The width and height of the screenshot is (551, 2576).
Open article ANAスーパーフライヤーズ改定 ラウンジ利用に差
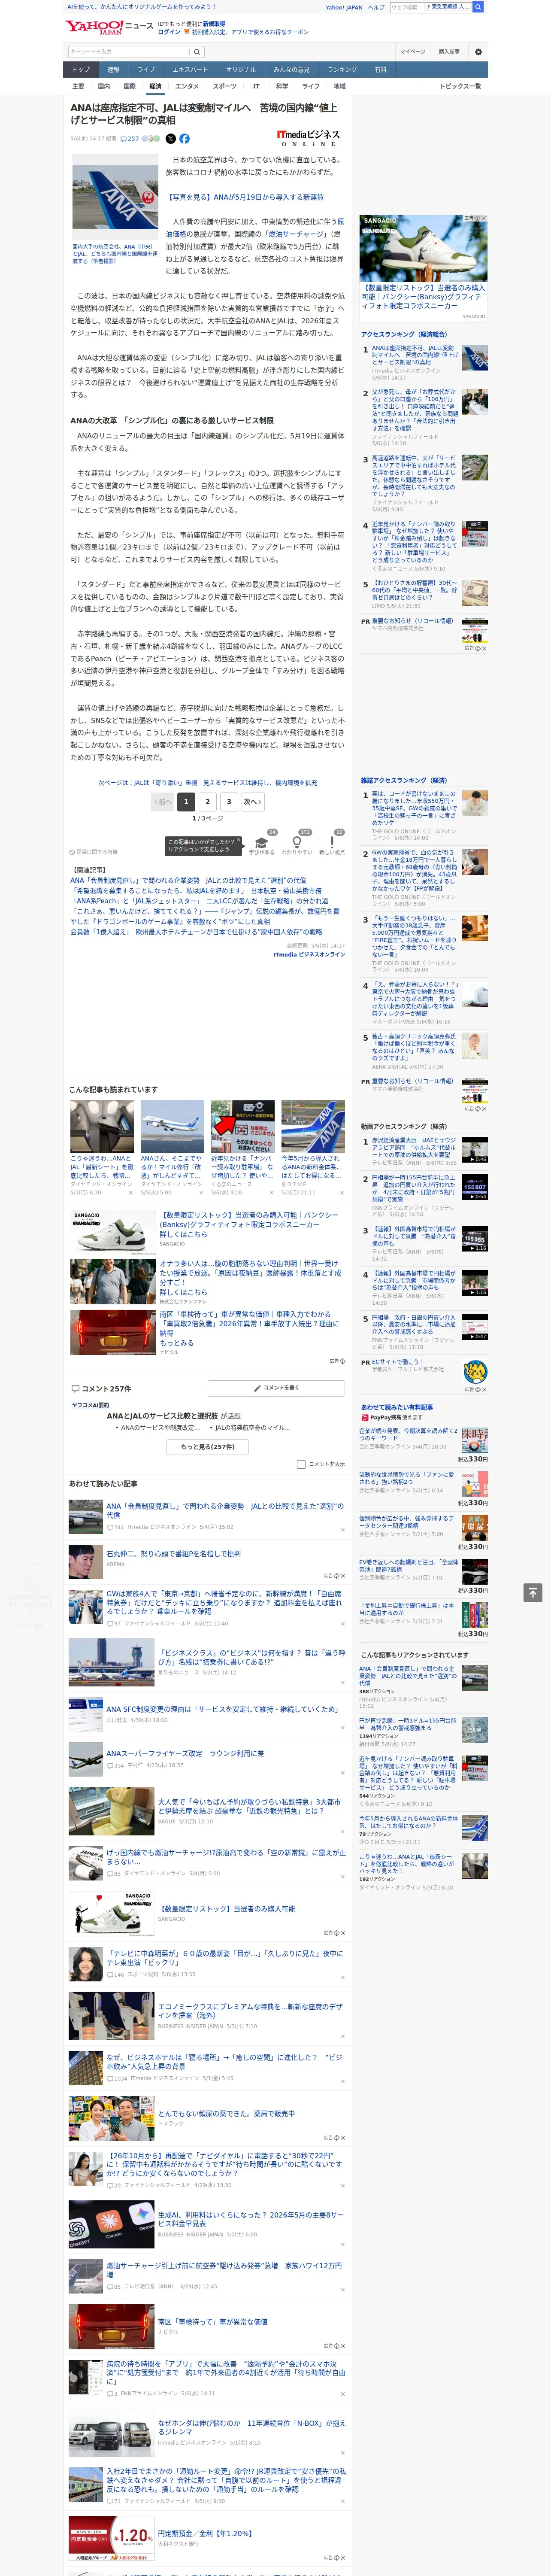point(185,1753)
